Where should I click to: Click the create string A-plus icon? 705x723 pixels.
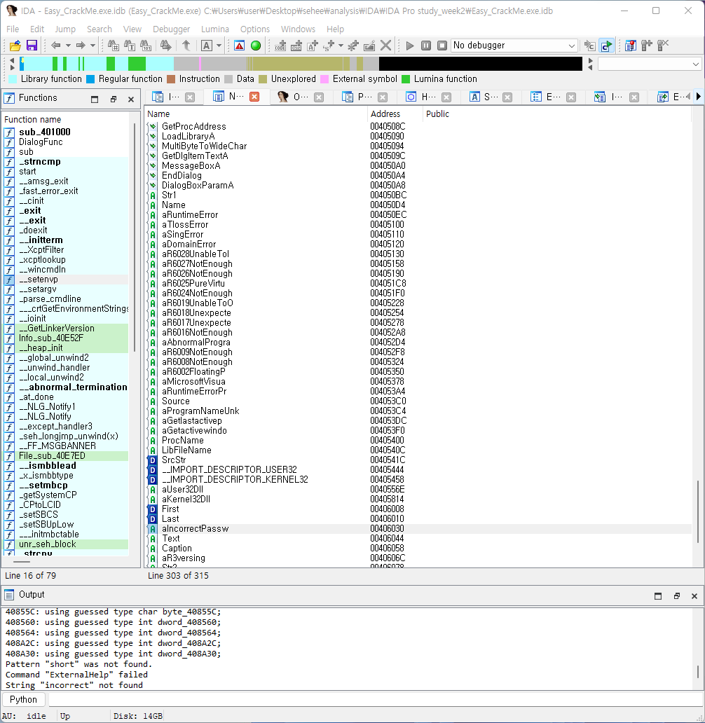[x=313, y=46]
